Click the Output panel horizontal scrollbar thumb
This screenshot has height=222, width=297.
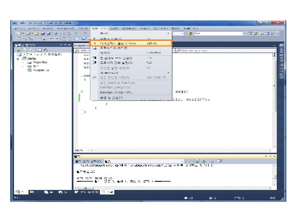(86, 188)
